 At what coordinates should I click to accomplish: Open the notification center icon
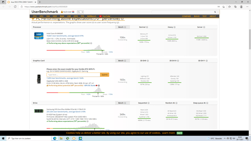[x=247, y=138]
